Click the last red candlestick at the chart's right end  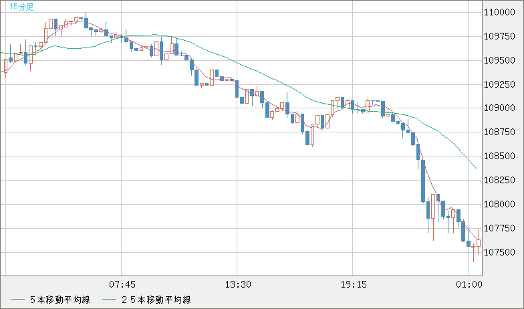(479, 243)
